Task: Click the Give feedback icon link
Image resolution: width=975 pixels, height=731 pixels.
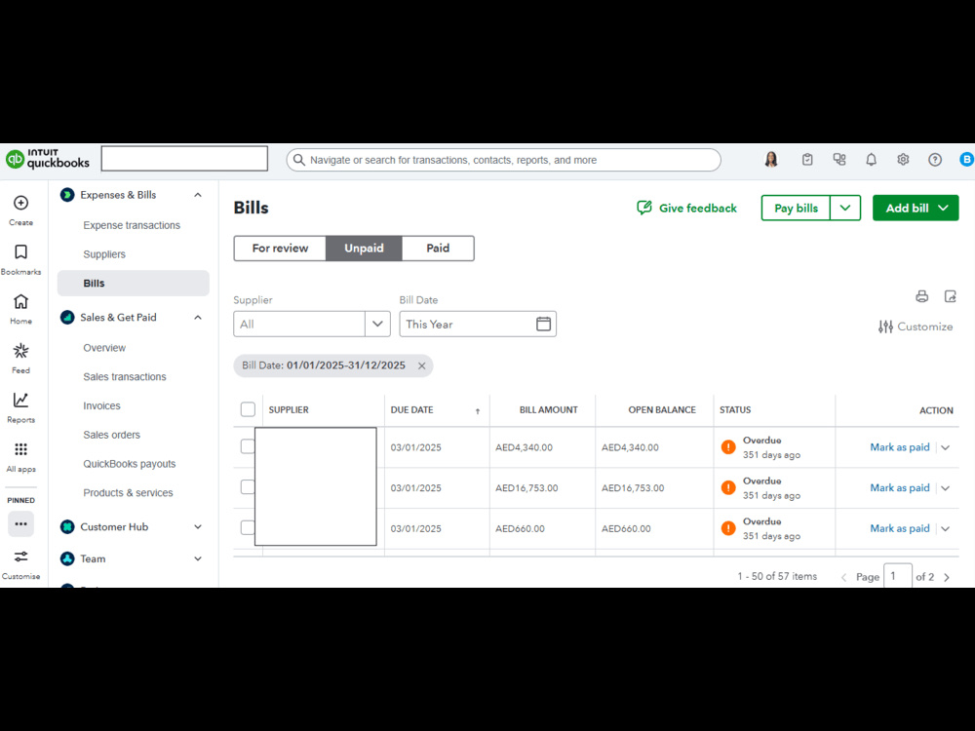Action: (686, 208)
